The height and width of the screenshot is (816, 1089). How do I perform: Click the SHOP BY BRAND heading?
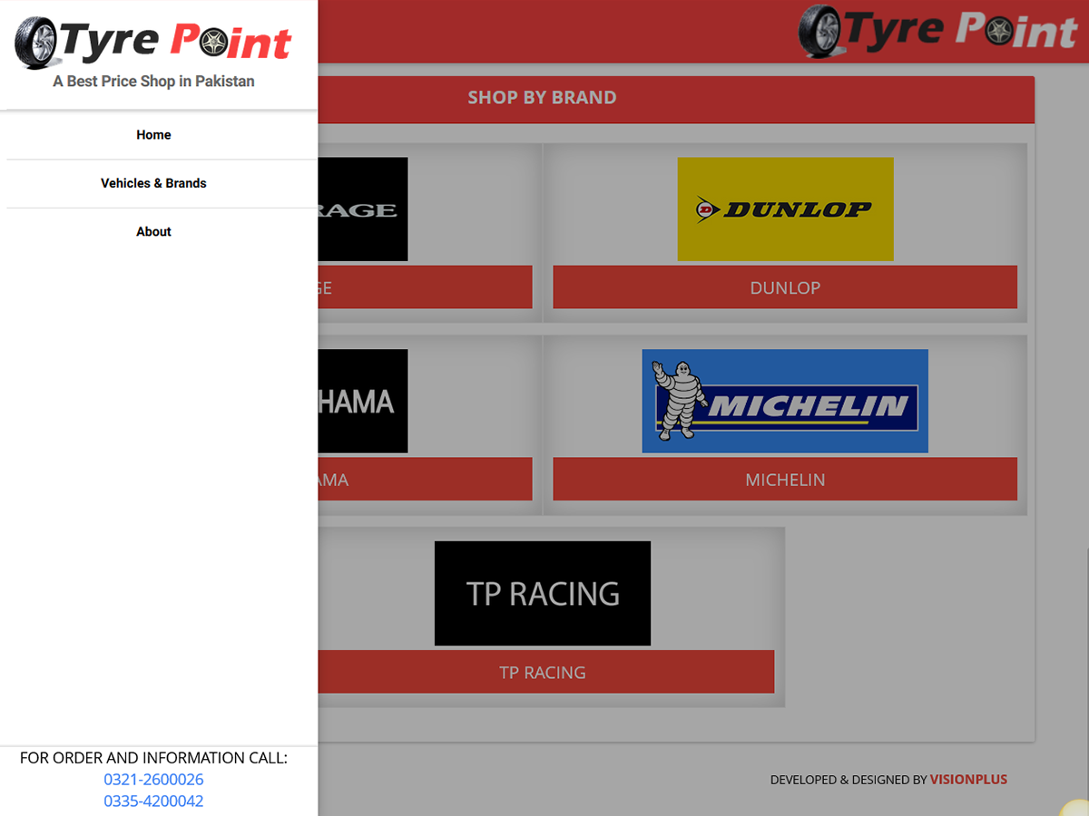pos(542,98)
